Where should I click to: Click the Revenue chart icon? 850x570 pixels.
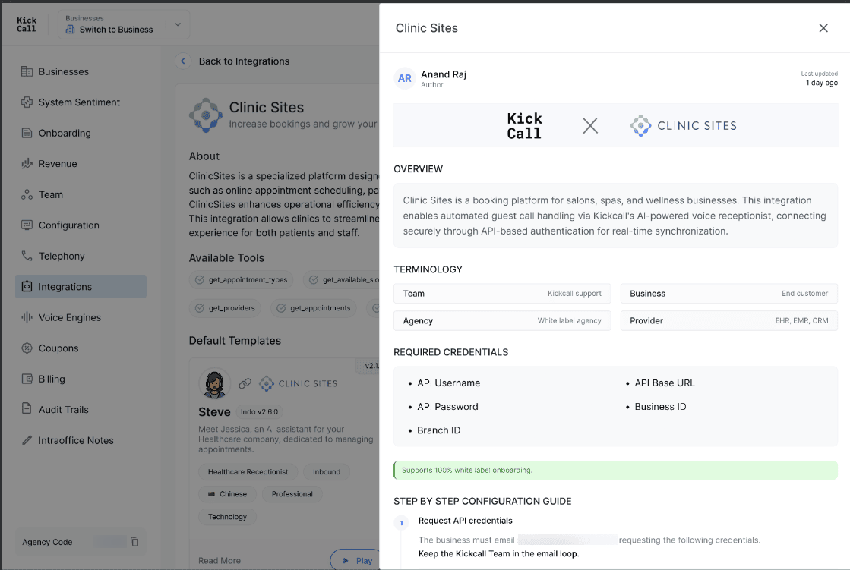[x=27, y=164]
